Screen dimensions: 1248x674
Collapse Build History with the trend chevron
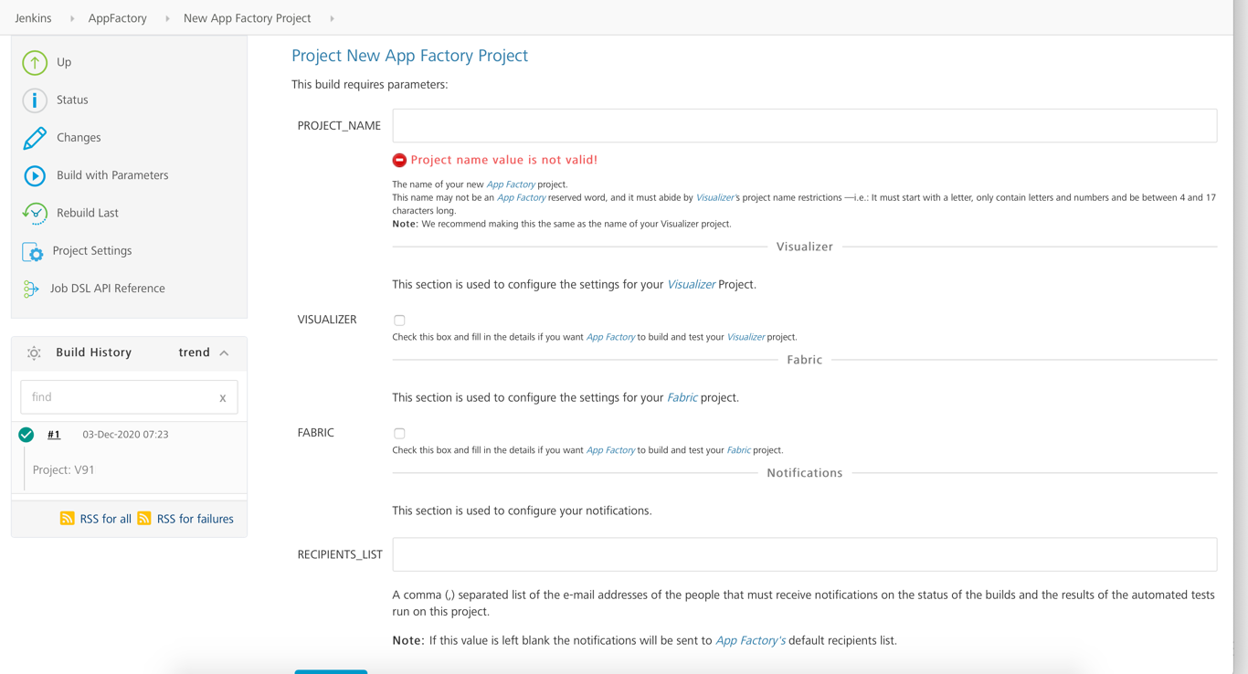(x=225, y=353)
